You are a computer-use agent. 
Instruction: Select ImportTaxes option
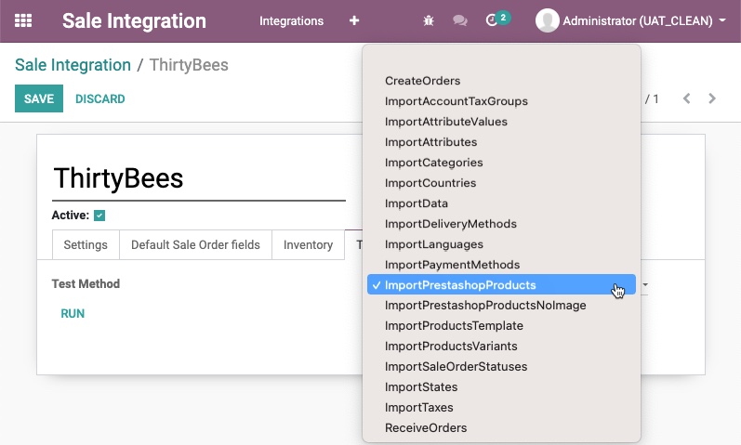[x=501, y=407]
